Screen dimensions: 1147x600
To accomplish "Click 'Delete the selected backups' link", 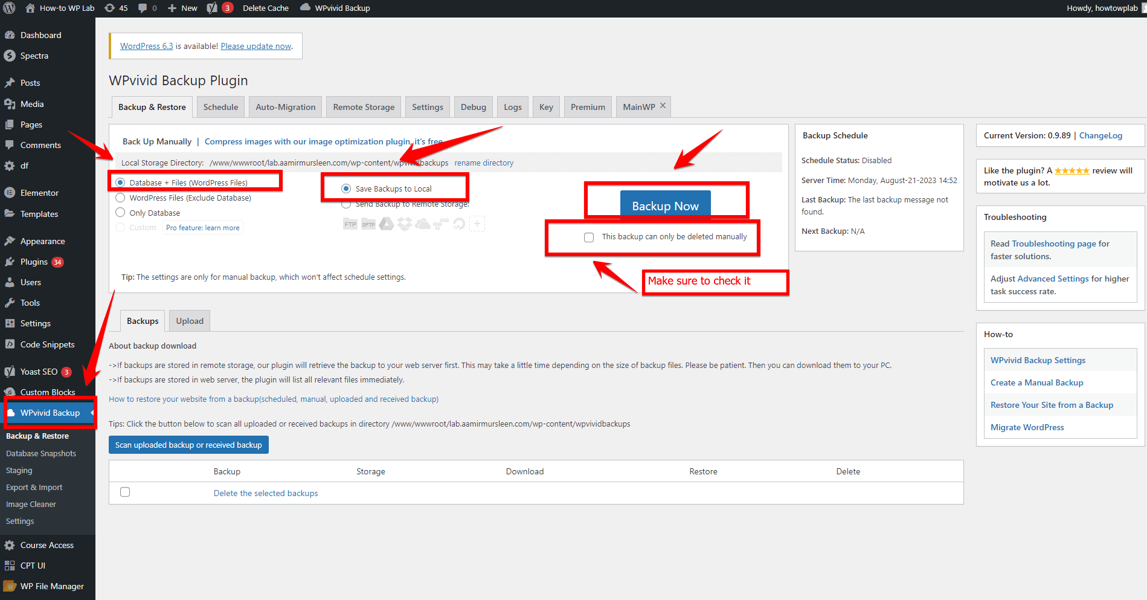I will 266,493.
